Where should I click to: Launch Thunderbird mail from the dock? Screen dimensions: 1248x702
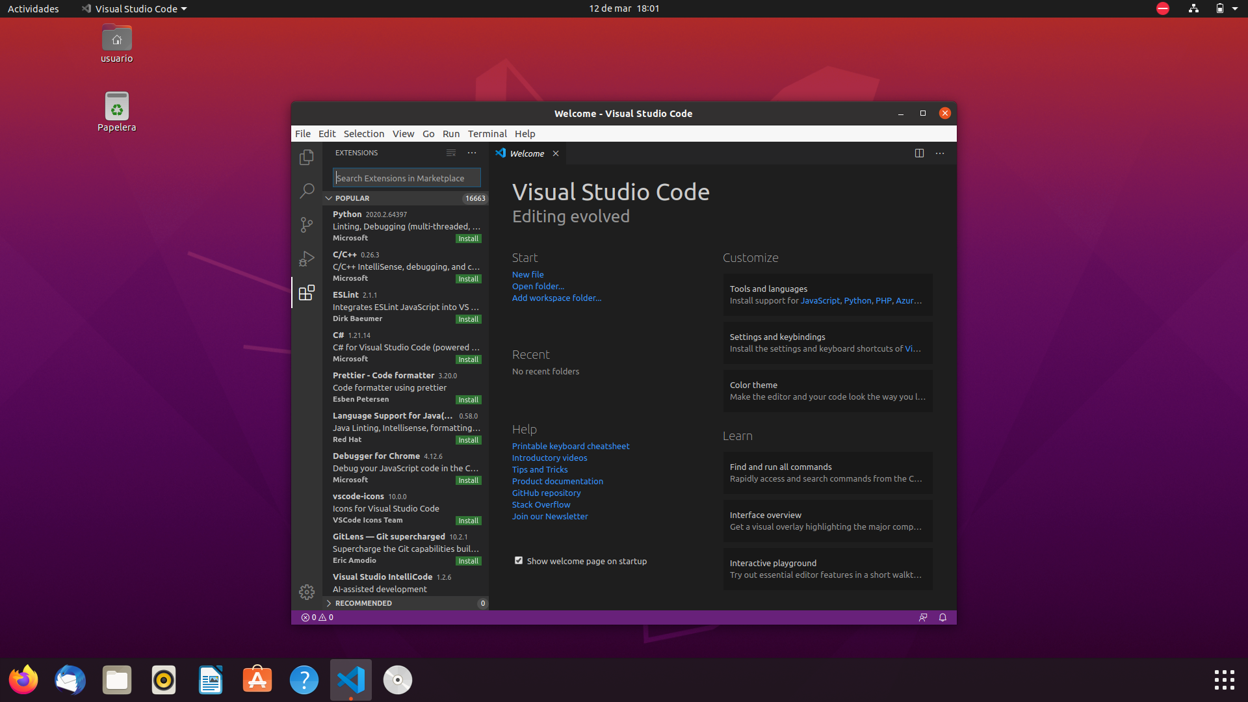[x=70, y=680]
